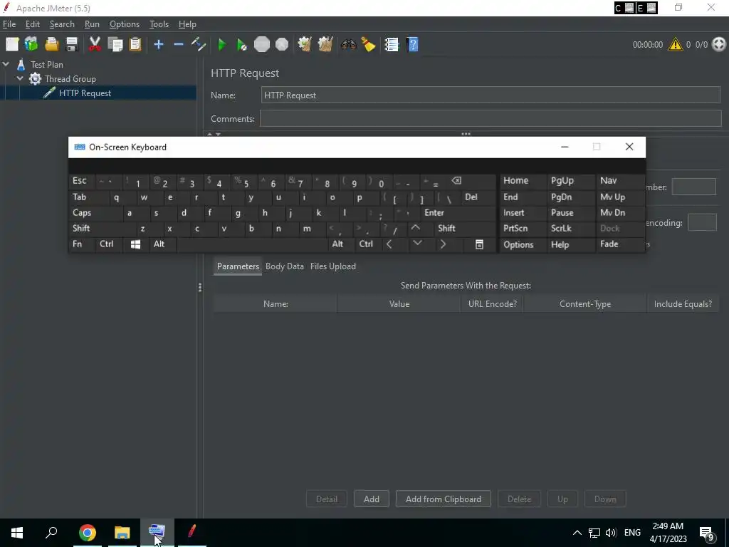Open File Explorer from the taskbar
This screenshot has width=729, height=547.
coord(122,533)
